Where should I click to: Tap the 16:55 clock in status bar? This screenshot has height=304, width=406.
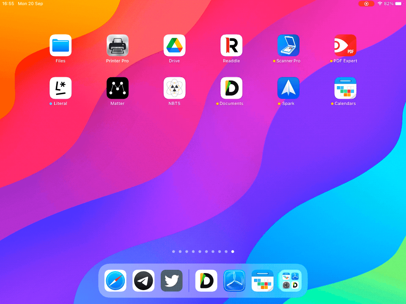[8, 4]
